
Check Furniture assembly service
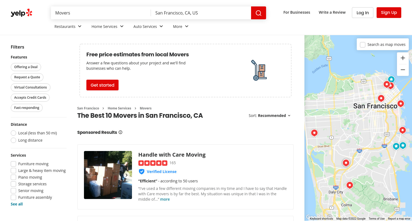click(x=13, y=197)
